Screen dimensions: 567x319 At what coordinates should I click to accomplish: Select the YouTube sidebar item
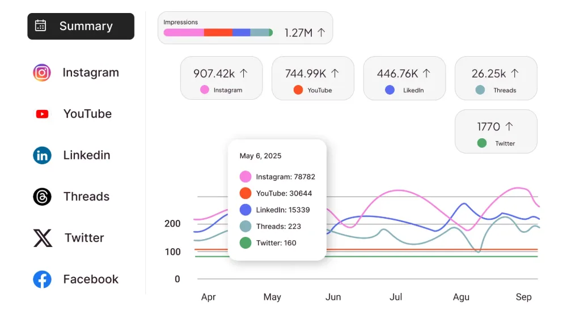(x=73, y=114)
